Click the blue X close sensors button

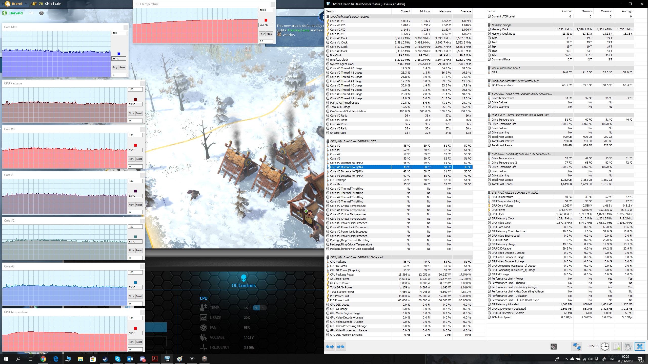coord(640,347)
